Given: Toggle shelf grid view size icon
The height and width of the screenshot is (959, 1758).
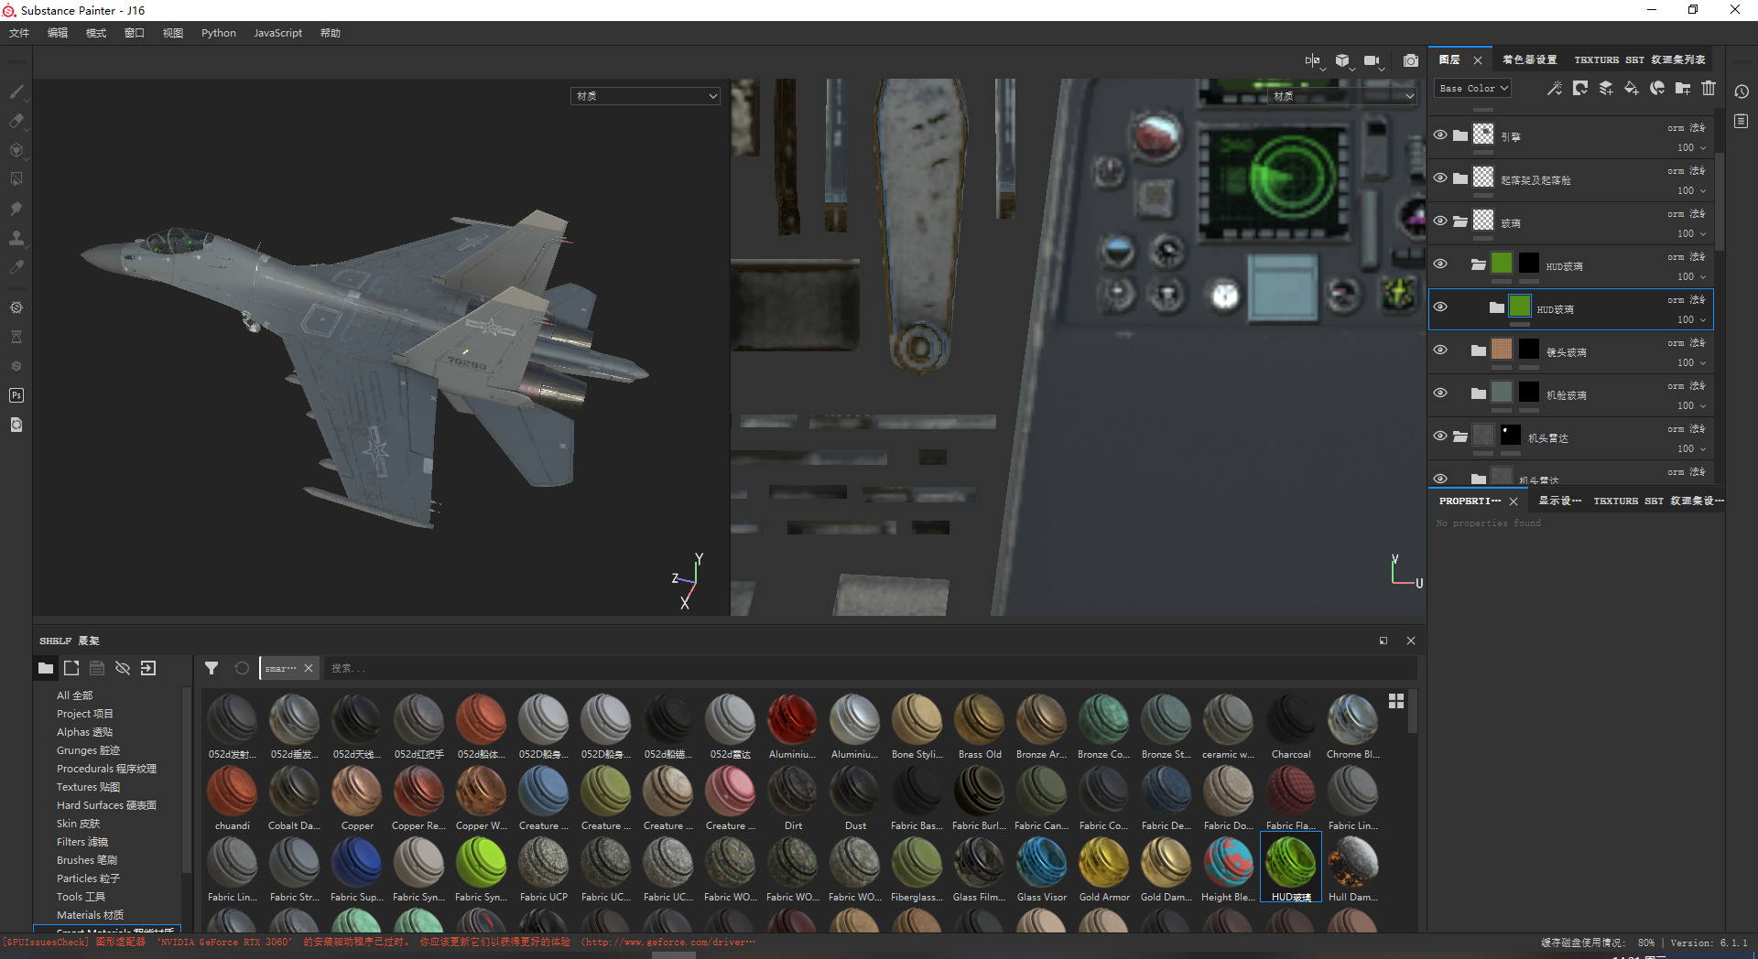Looking at the screenshot, I should coord(1396,701).
